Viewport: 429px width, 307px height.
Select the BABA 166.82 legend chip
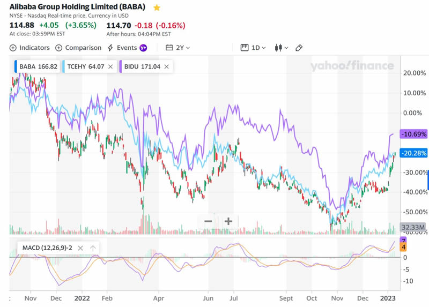tap(37, 66)
